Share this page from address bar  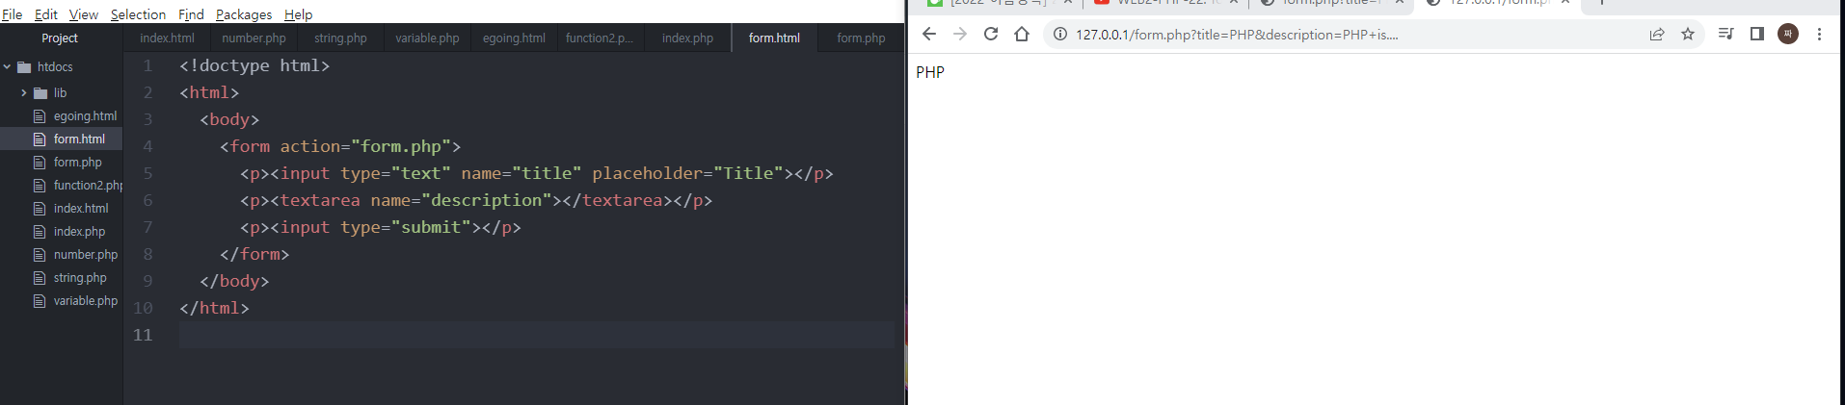click(x=1657, y=34)
